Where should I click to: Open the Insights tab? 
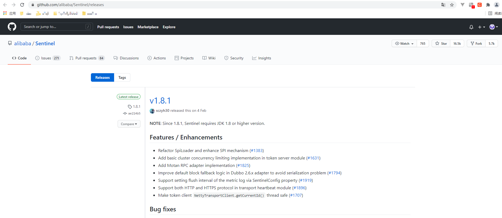tap(262, 58)
